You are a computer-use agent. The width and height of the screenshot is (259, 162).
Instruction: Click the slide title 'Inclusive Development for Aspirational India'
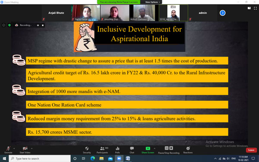[x=139, y=34]
